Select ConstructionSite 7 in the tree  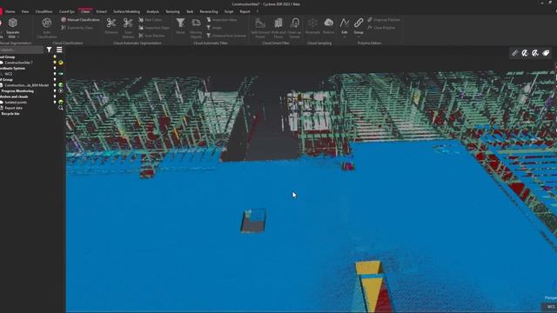(18, 63)
